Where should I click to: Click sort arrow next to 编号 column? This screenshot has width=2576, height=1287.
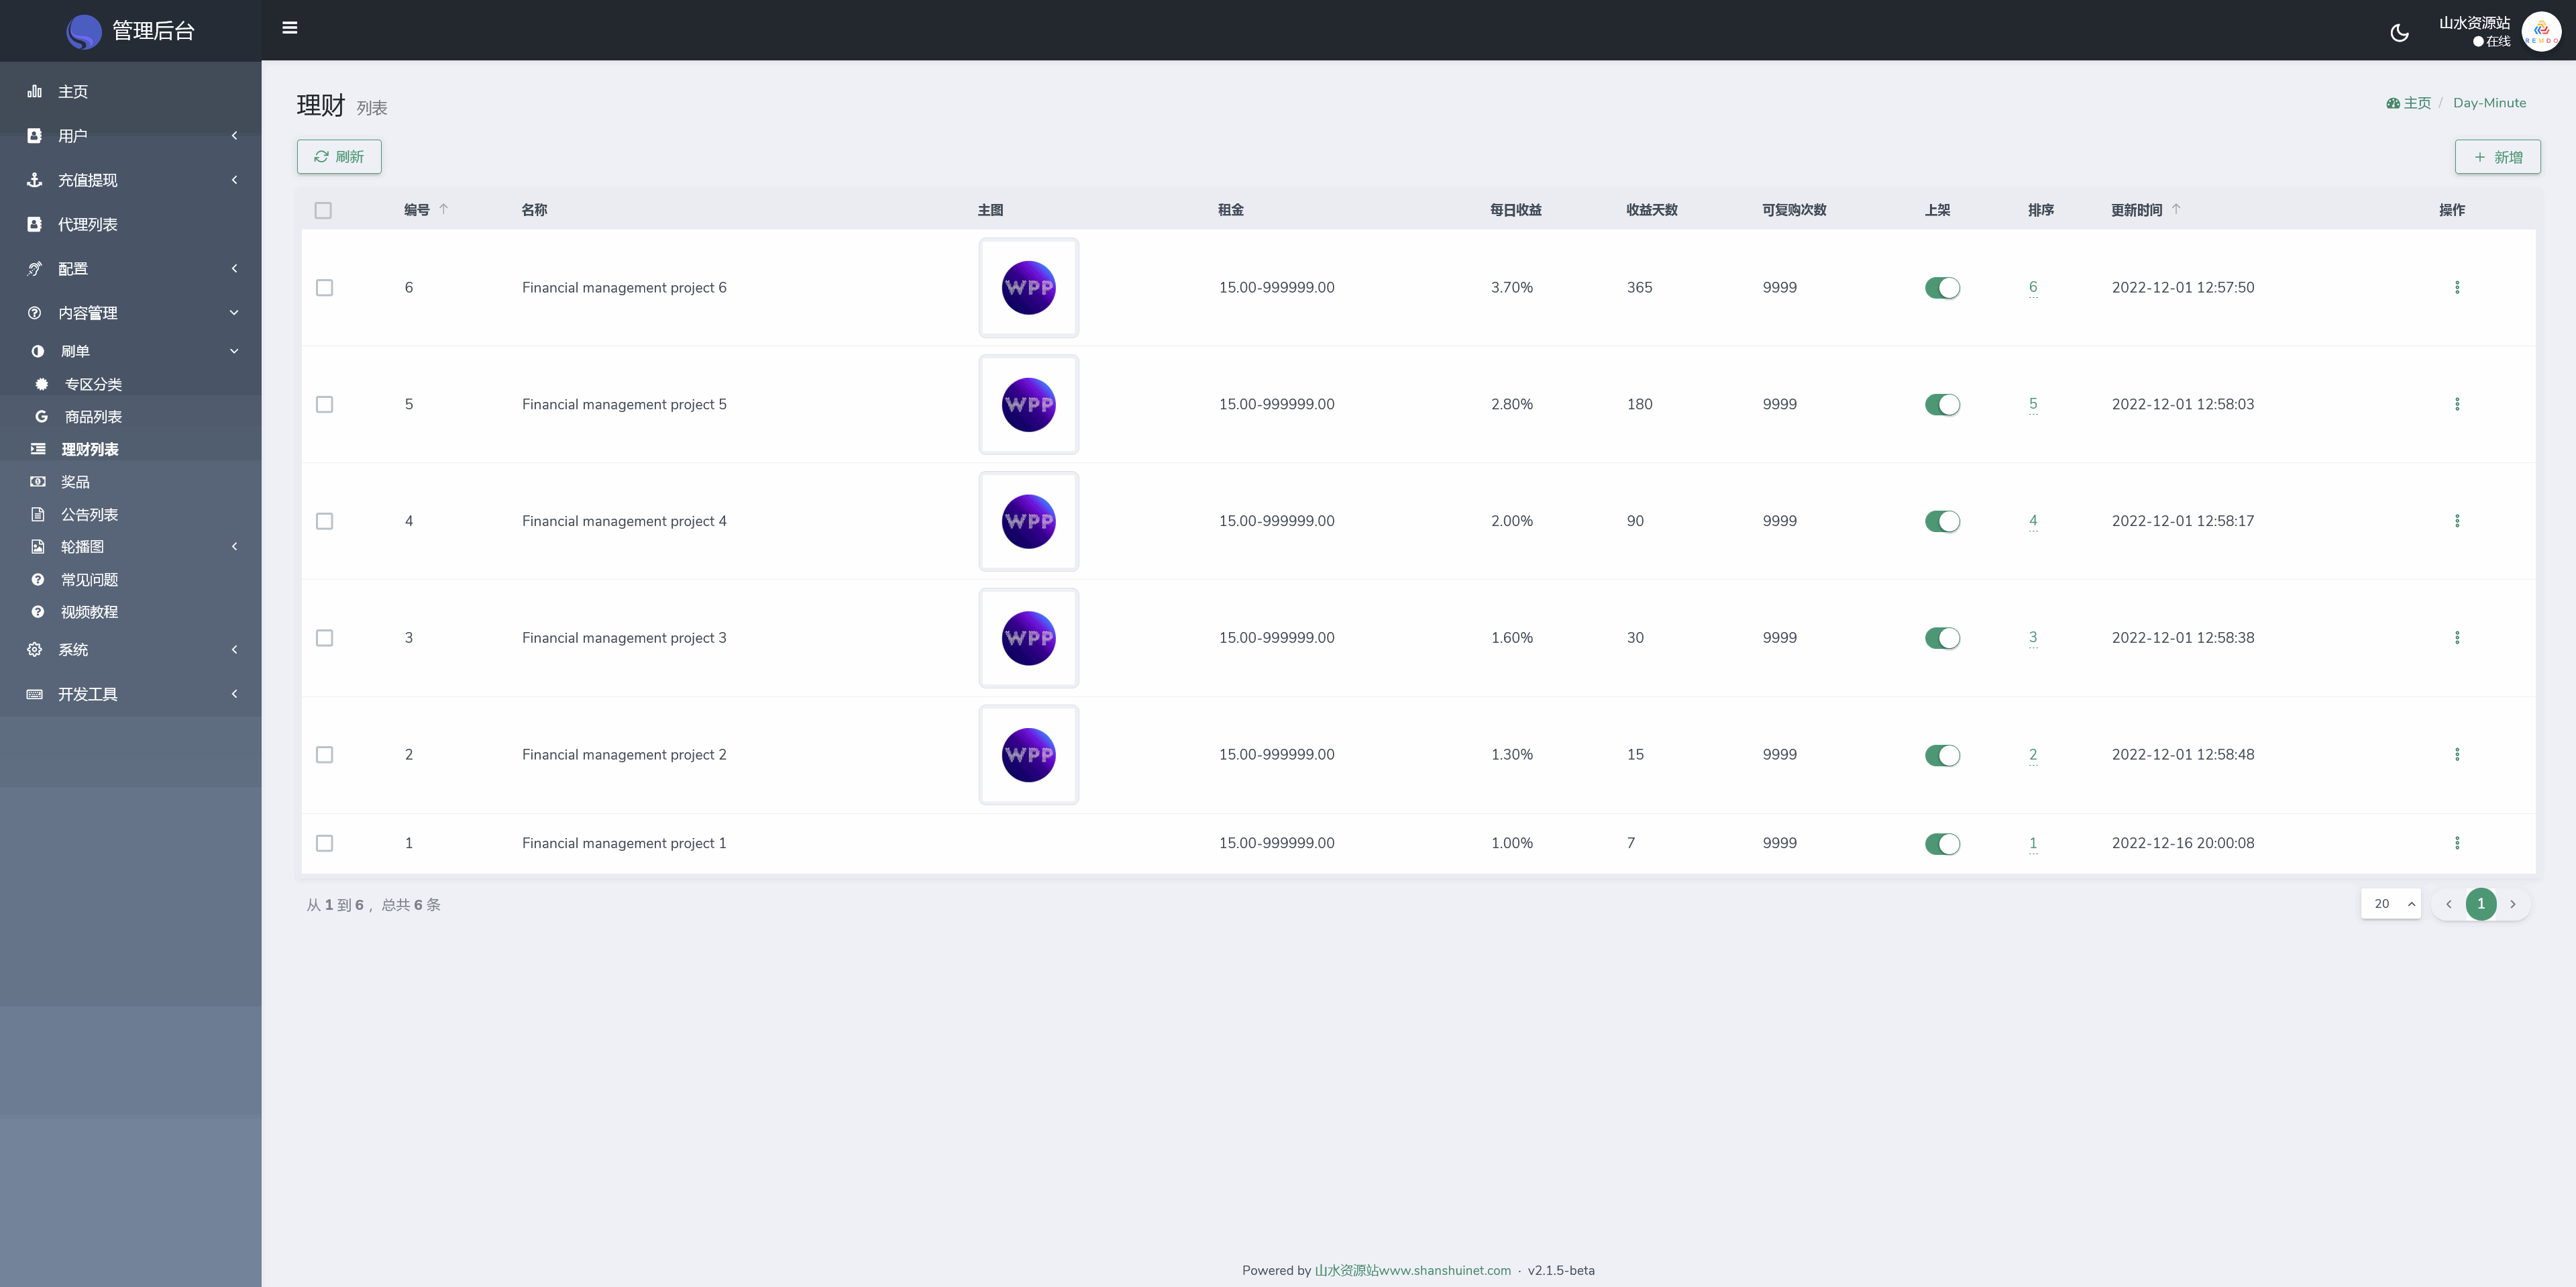point(444,209)
